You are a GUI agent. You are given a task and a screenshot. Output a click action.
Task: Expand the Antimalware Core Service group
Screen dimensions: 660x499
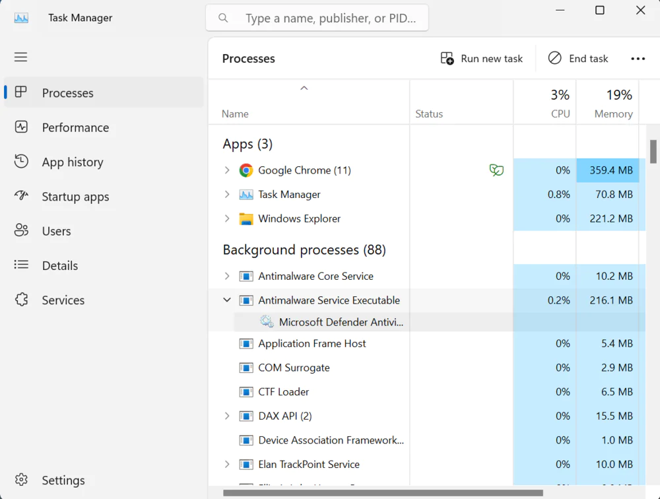(x=227, y=276)
